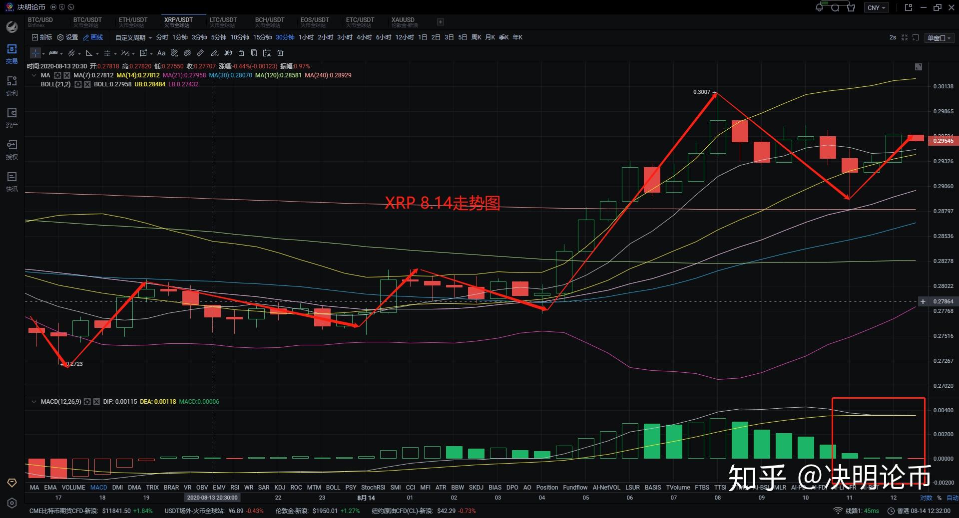Switch to the 套利 sidebar section
This screenshot has width=959, height=518.
[x=11, y=85]
